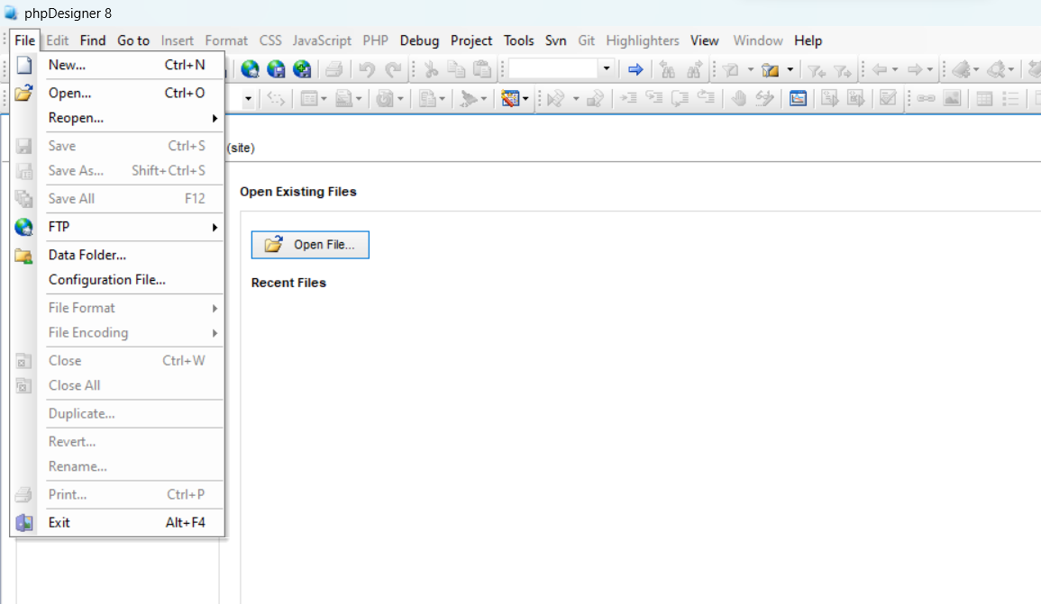Click the Find Previous binoculars icon
This screenshot has width=1041, height=604.
click(x=668, y=69)
